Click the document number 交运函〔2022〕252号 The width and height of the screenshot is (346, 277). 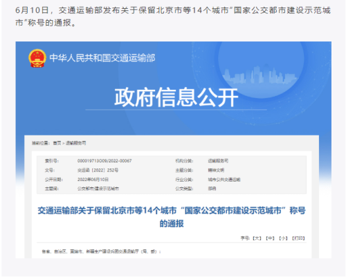click(x=98, y=170)
